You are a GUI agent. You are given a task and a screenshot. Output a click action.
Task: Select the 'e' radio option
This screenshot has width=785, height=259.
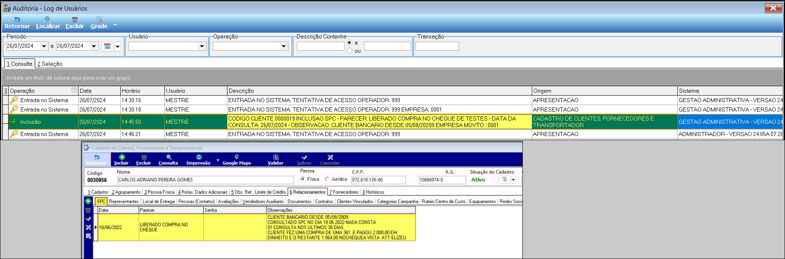349,42
